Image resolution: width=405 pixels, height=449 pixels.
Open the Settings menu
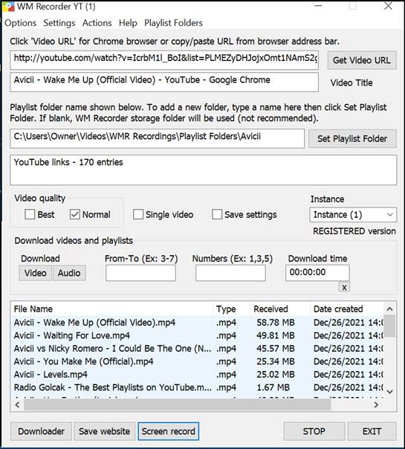(59, 23)
